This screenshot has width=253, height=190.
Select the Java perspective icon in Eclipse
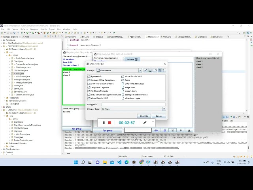pyautogui.click(x=248, y=33)
